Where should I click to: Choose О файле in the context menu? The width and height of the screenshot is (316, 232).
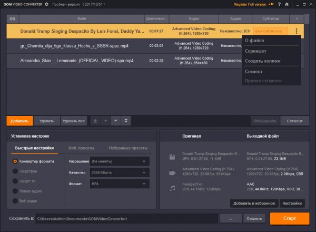click(x=271, y=41)
